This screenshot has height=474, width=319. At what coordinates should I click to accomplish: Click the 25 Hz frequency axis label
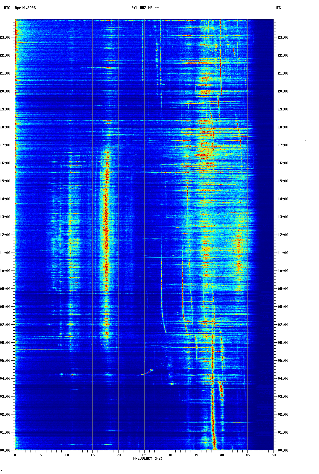[144, 455]
